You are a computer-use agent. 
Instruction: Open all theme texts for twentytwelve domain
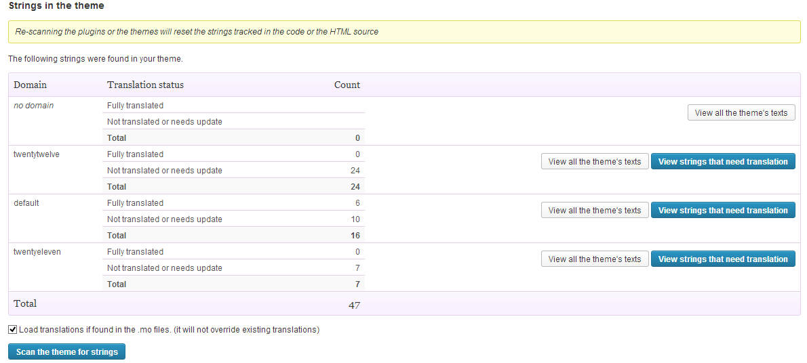[x=594, y=162]
